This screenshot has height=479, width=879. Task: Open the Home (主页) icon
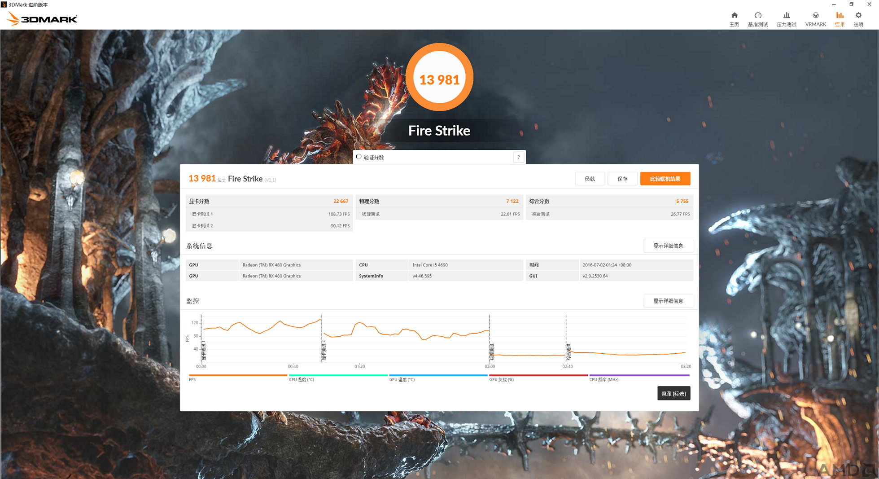tap(734, 19)
